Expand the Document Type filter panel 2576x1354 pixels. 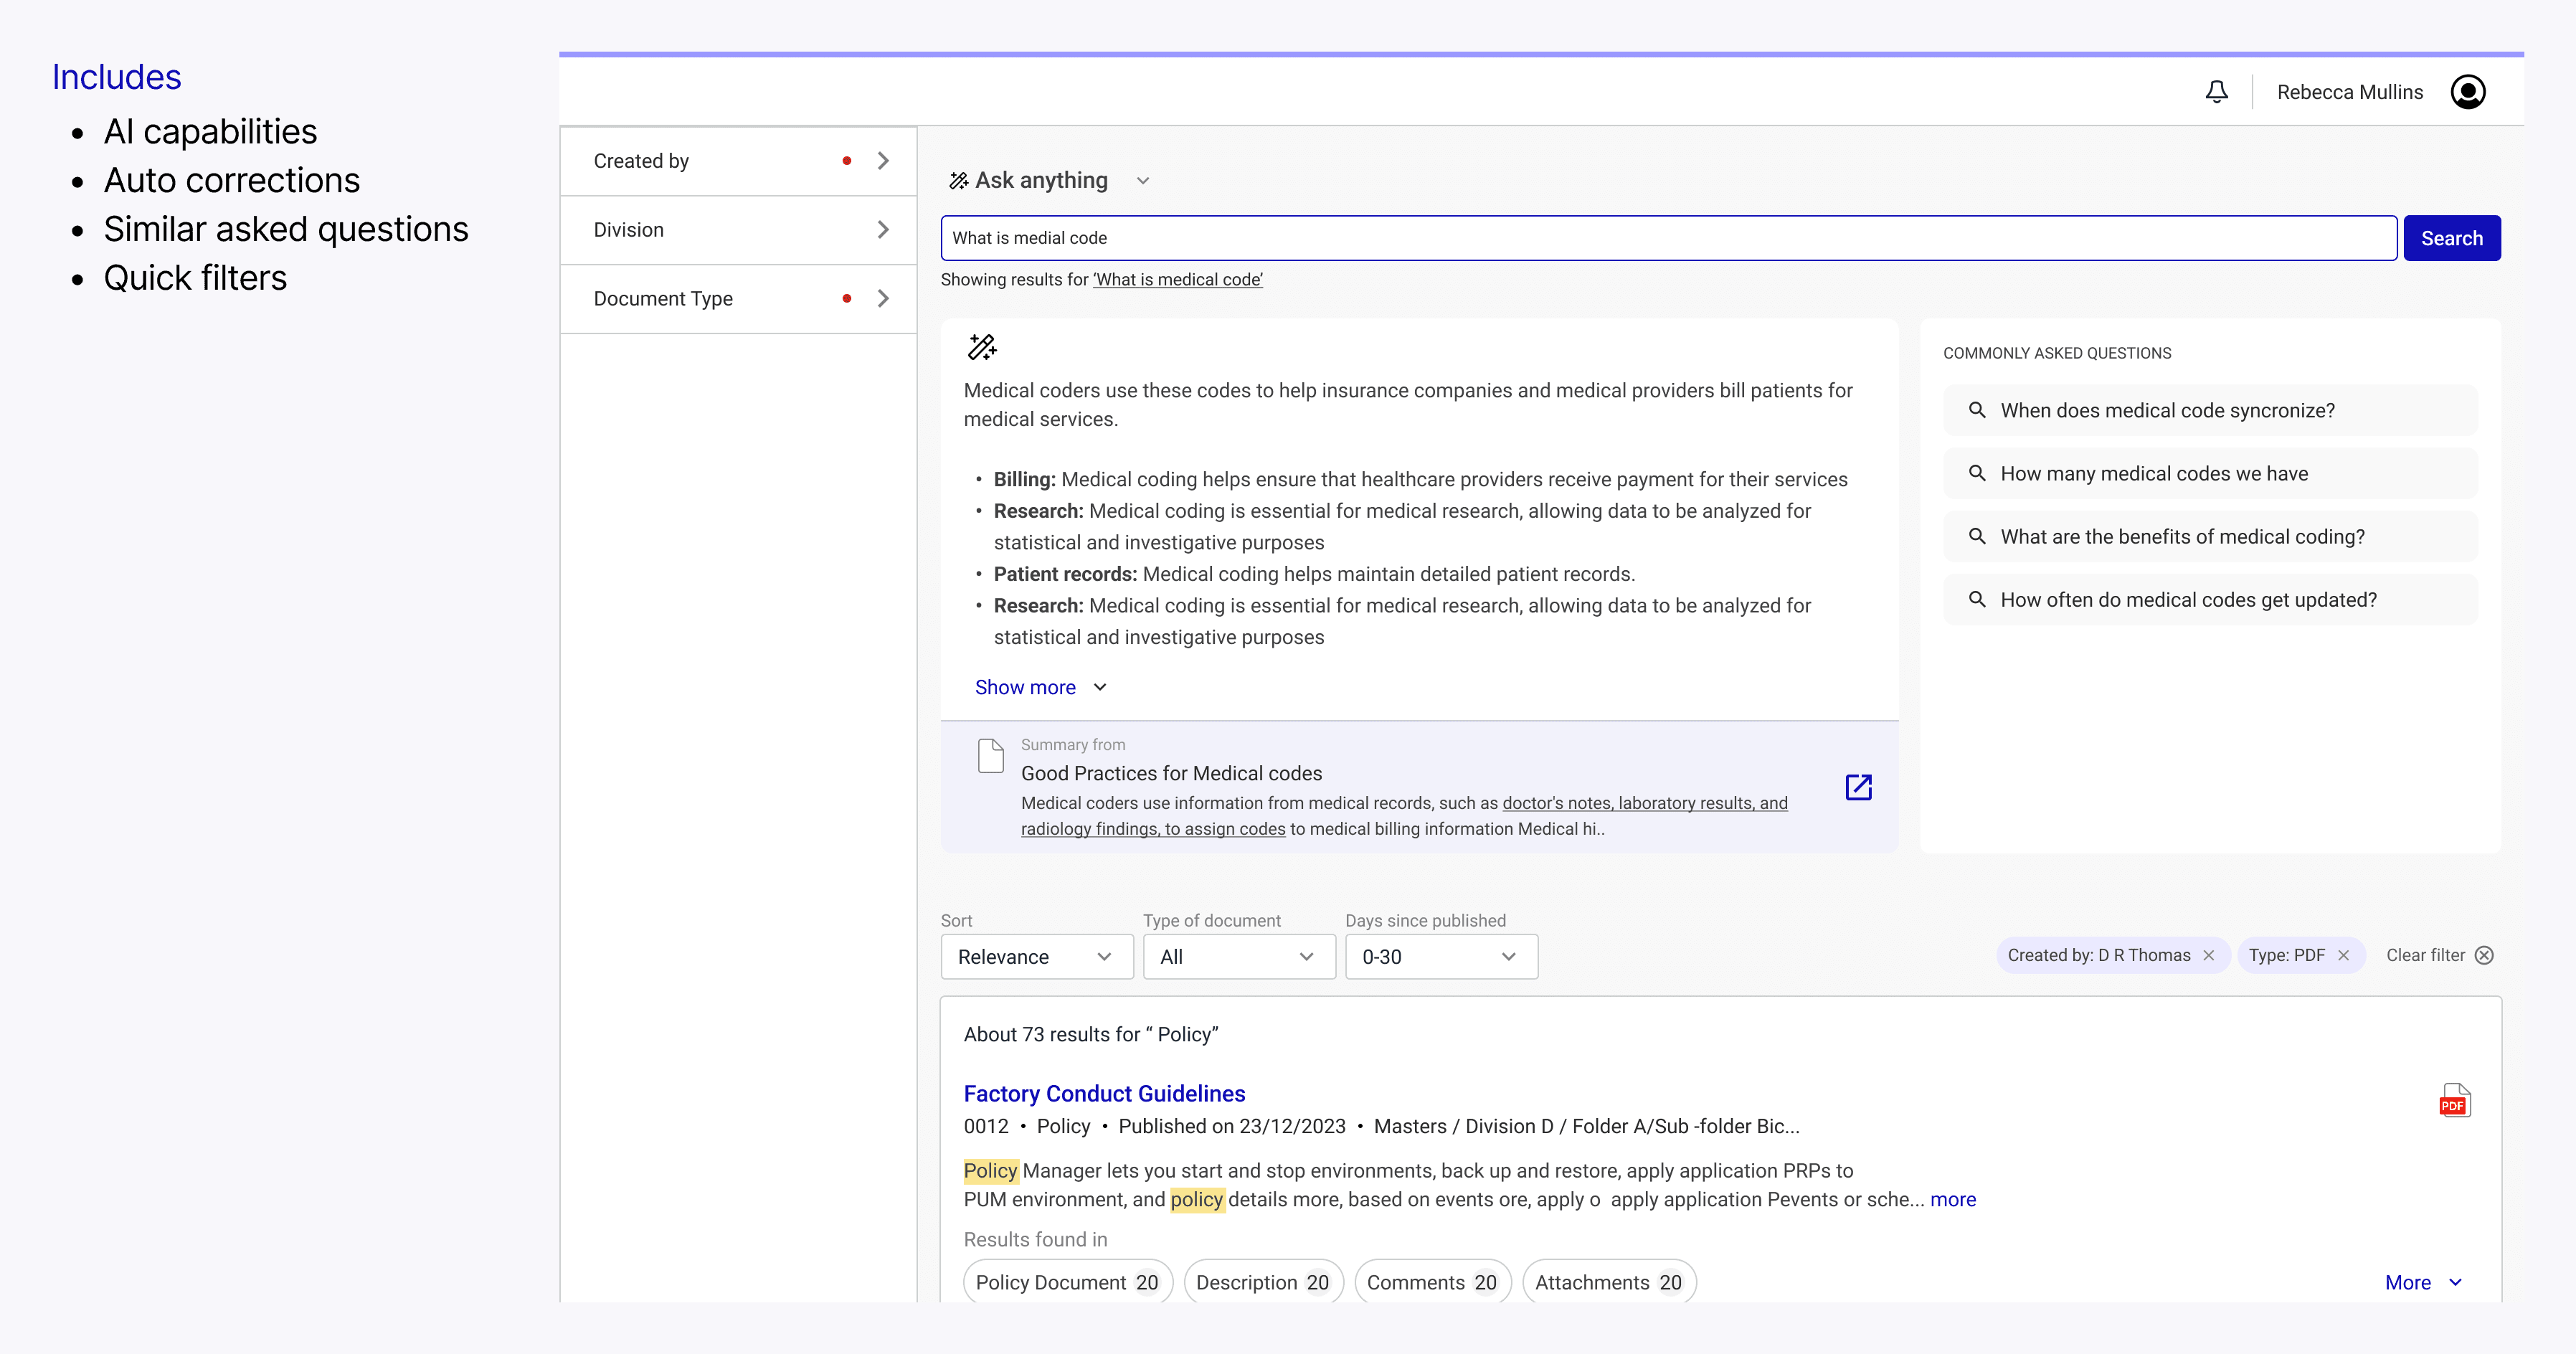coord(883,299)
